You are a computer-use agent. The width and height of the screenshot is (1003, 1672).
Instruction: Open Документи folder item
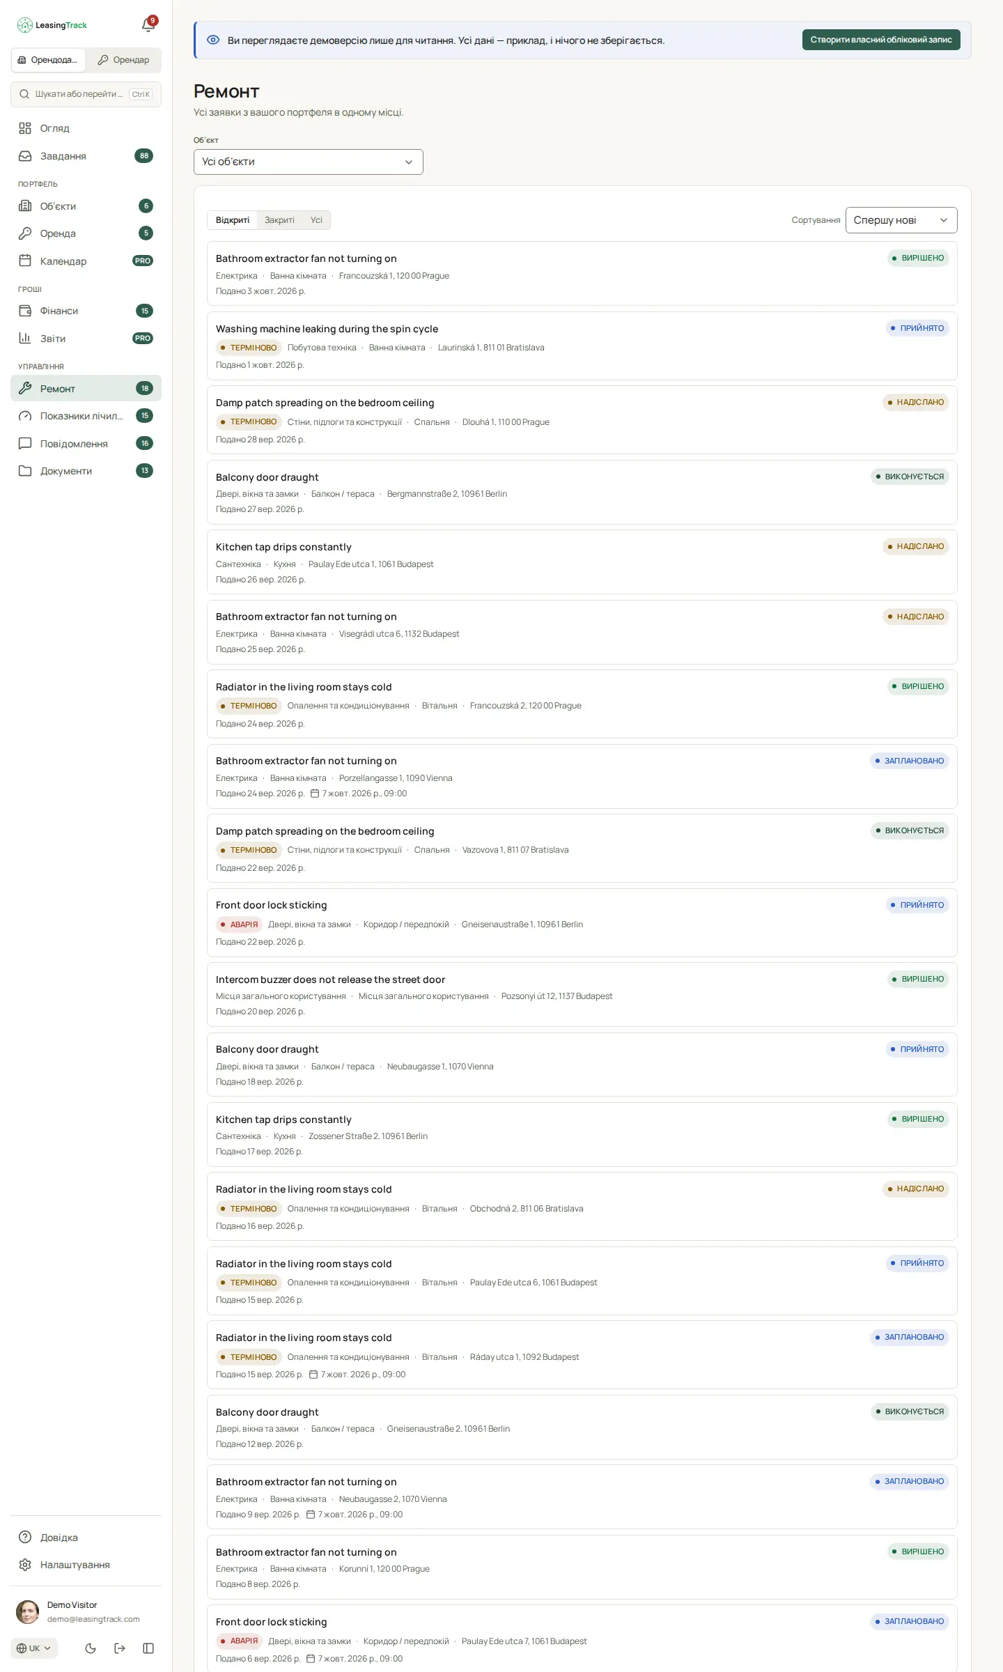[x=86, y=471]
